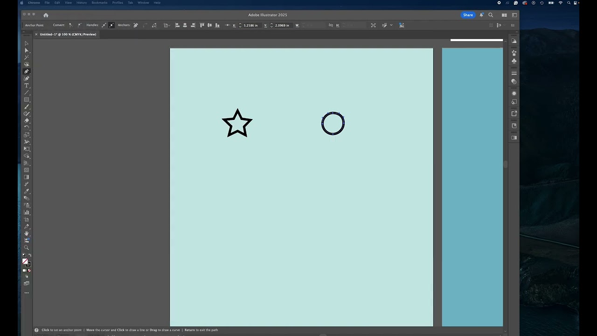Viewport: 597px width, 336px height.
Task: Click the Stroke color swatch
Action: (x=28, y=264)
